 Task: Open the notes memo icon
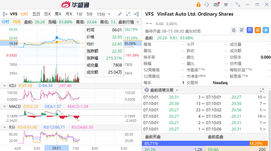tap(242, 30)
